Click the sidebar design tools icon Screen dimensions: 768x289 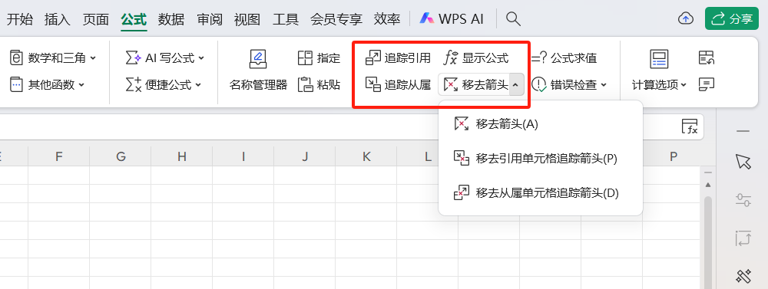click(x=743, y=276)
